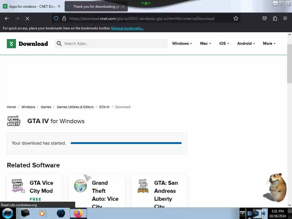Click the forward navigation arrow

[17, 19]
